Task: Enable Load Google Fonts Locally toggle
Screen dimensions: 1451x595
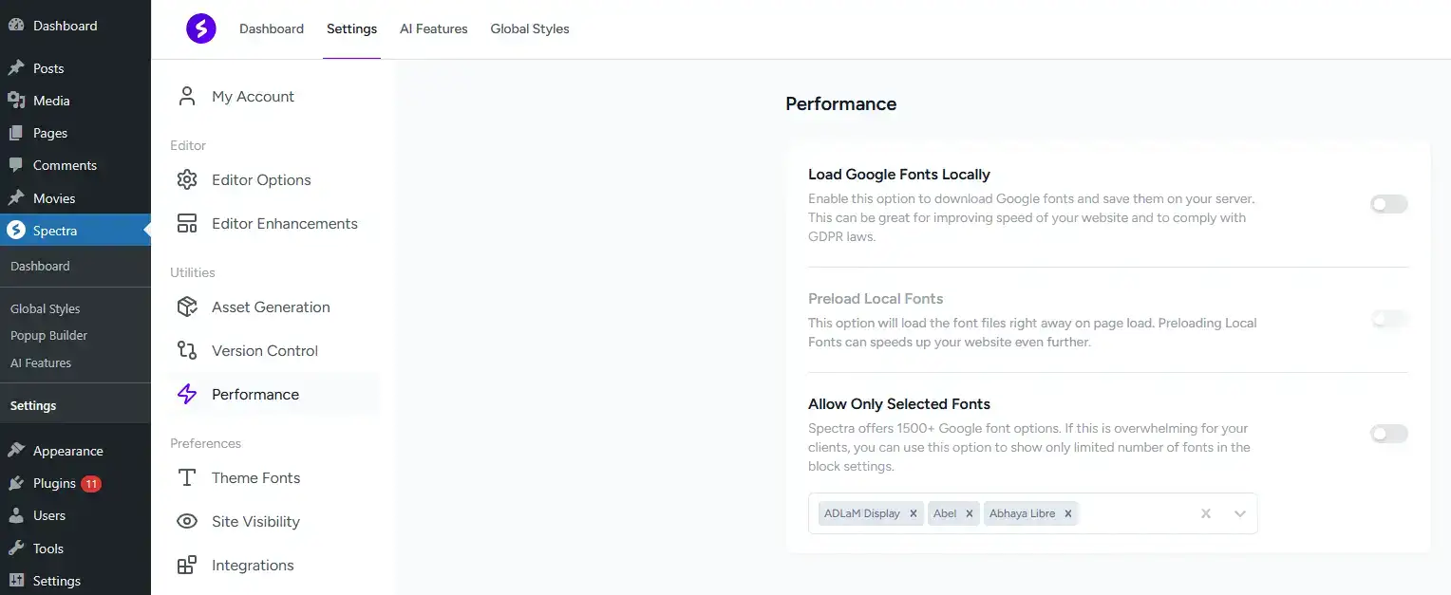Action: tap(1388, 204)
